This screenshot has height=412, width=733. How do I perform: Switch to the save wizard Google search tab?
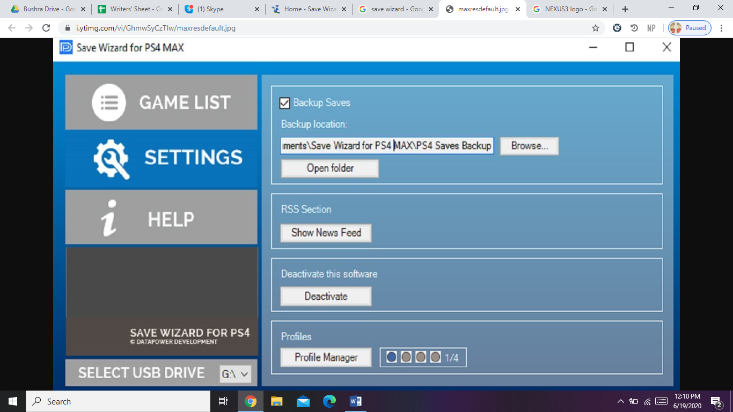pos(395,9)
